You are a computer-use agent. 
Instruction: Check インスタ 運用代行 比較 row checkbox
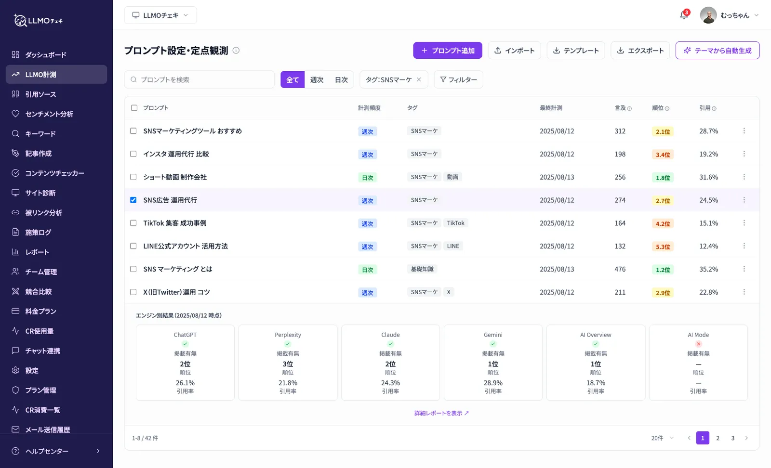point(133,154)
